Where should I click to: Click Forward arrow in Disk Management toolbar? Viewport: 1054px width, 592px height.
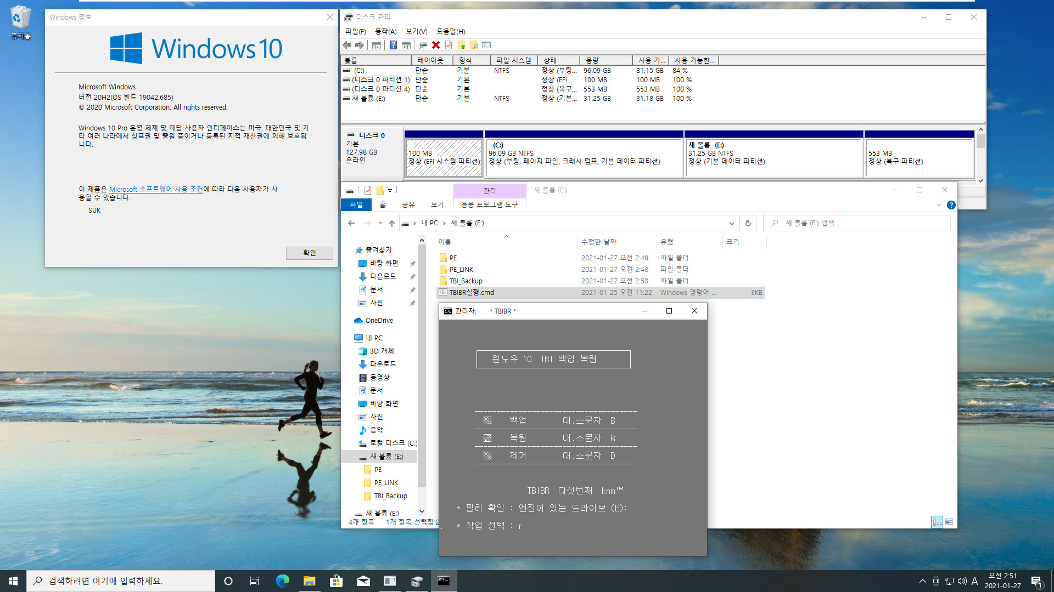click(360, 45)
